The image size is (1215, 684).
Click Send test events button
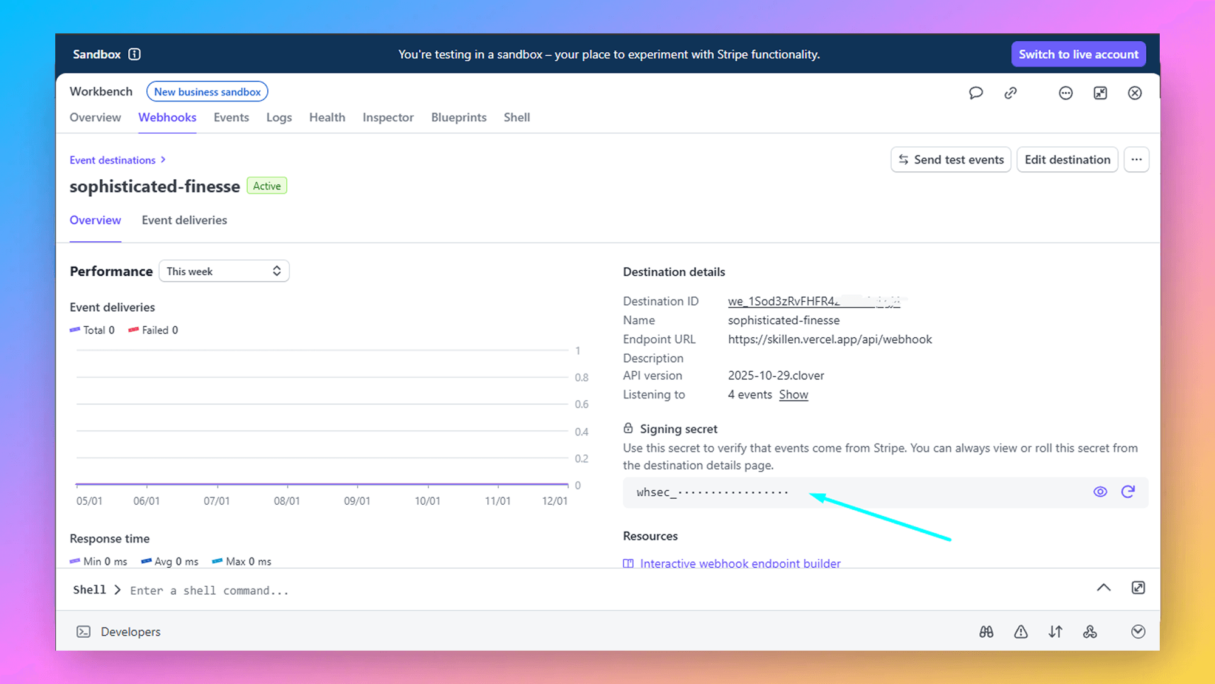[951, 160]
